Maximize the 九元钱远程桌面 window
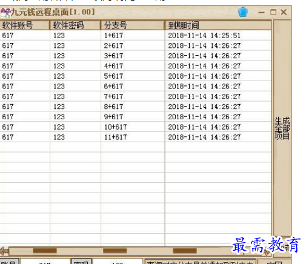The width and height of the screenshot is (306, 264). [273, 12]
